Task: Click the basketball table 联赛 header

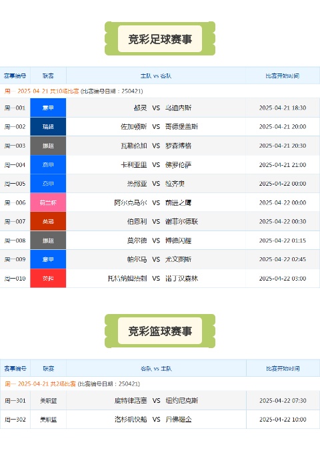Action: point(49,368)
